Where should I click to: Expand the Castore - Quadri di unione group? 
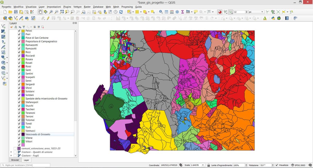click(x=11, y=152)
